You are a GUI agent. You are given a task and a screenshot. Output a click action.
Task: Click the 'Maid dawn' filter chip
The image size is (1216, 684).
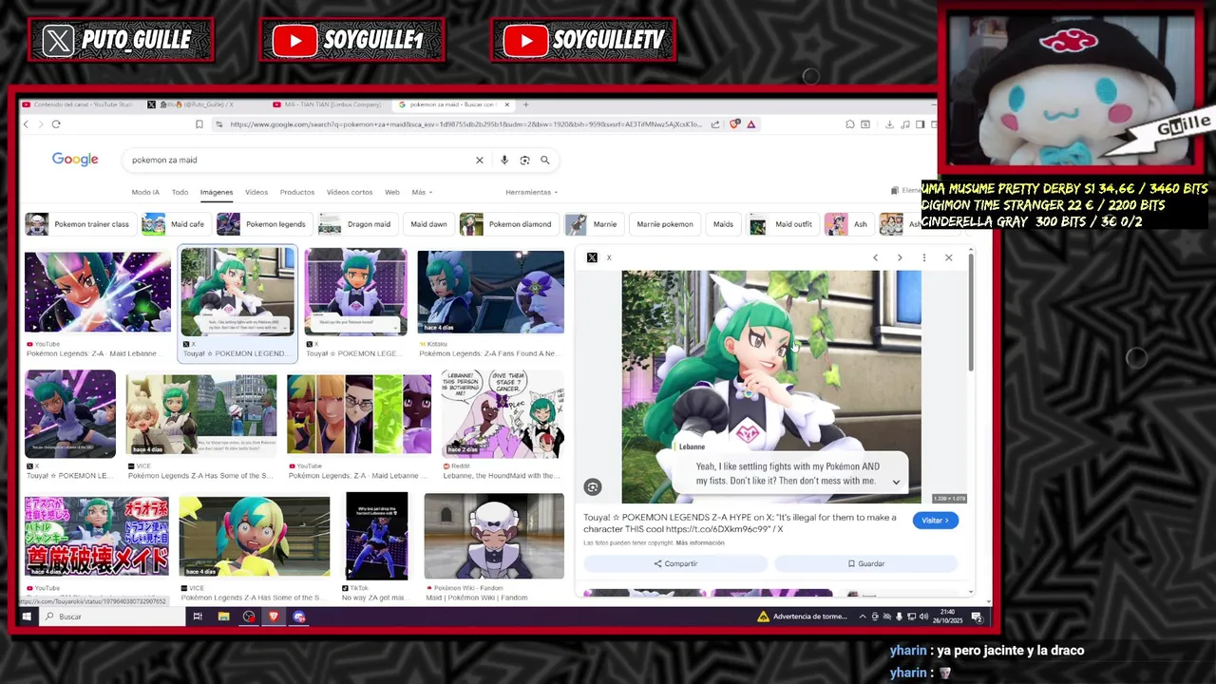pyautogui.click(x=428, y=224)
